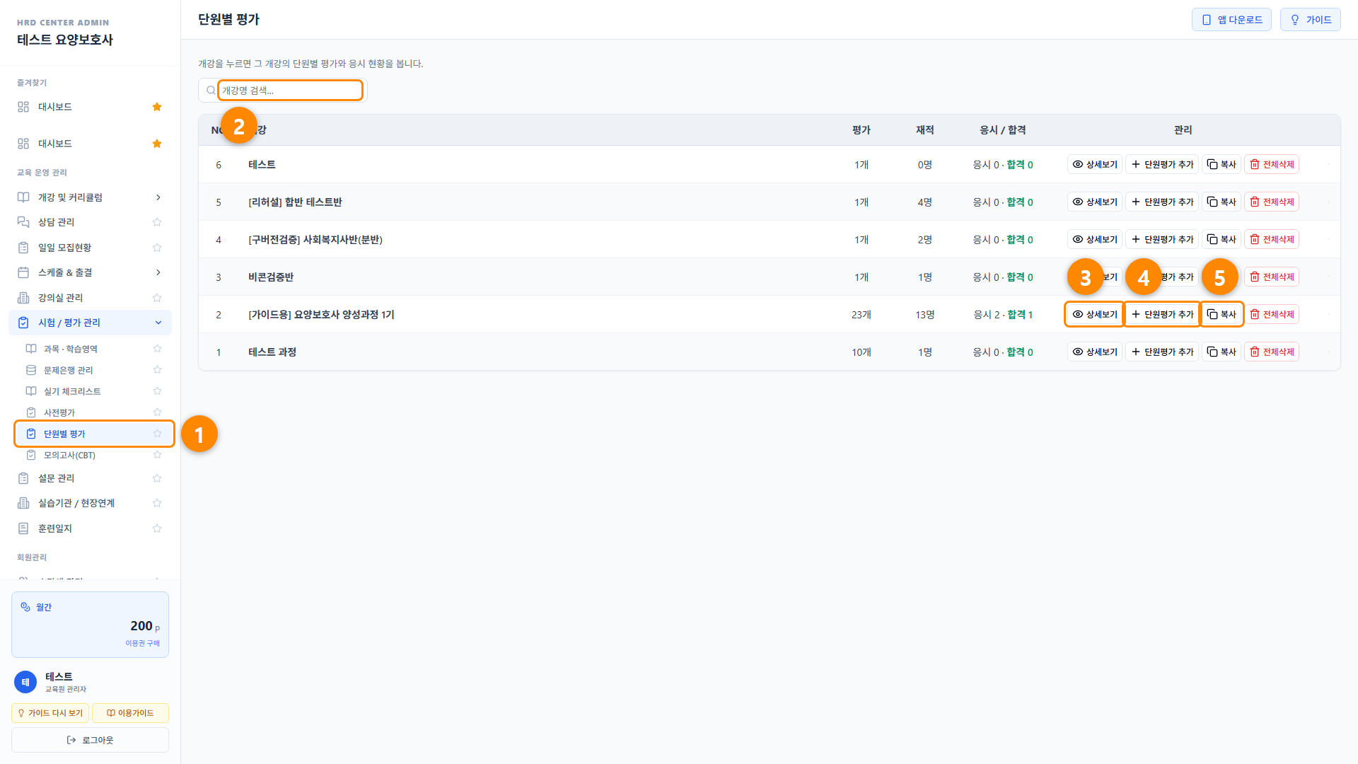This screenshot has height=764, width=1358.
Task: Star the 문제은행 관리 submenu
Action: [157, 370]
